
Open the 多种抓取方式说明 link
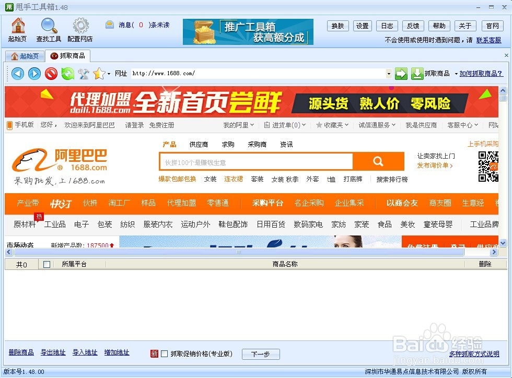click(x=474, y=354)
